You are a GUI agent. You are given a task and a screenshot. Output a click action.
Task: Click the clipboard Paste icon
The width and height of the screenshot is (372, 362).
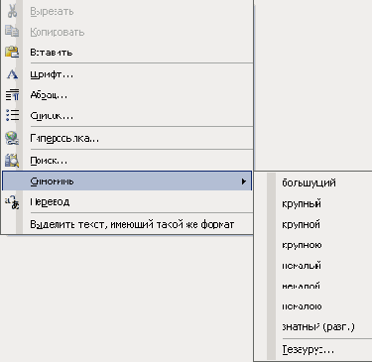click(x=12, y=52)
